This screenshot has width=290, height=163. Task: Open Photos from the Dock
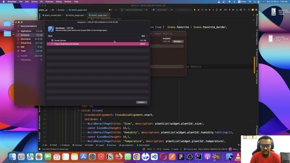click(x=39, y=157)
